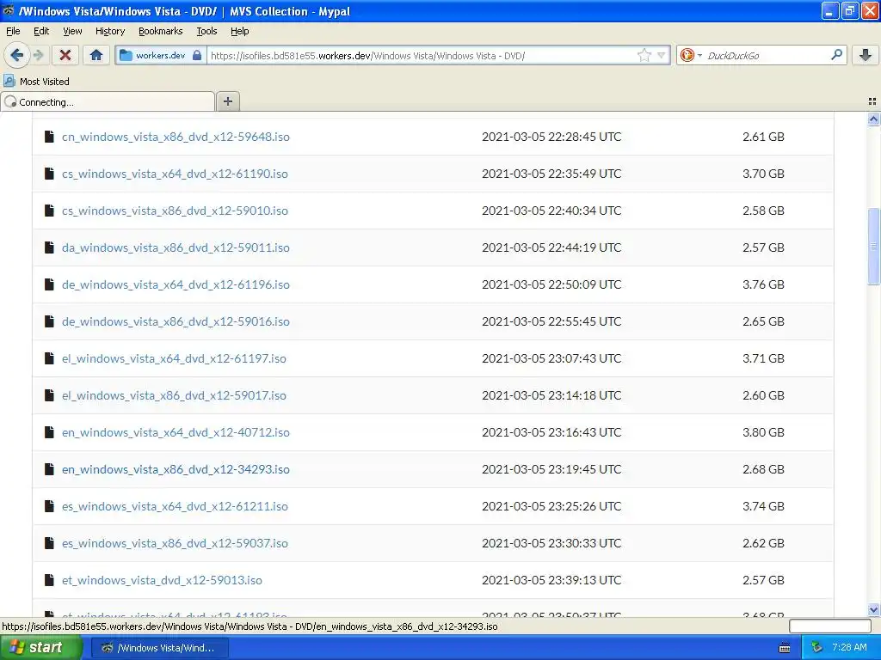Download cn_windows_vista_x86_dvd_x12-59648.iso

[x=176, y=137]
